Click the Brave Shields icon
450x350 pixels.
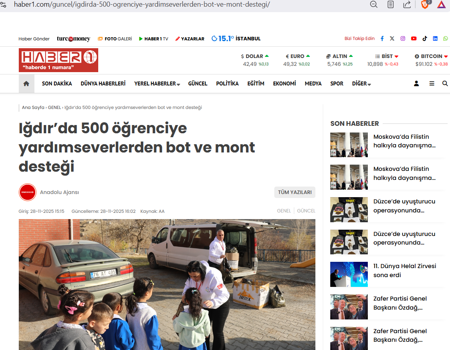(x=425, y=5)
